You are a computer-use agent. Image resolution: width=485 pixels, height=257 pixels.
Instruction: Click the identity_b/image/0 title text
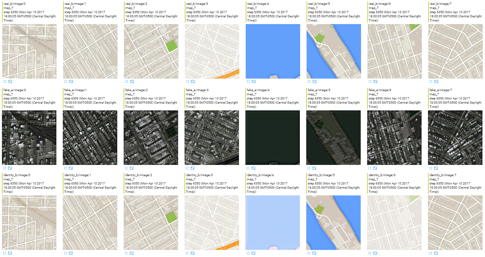click(17, 175)
